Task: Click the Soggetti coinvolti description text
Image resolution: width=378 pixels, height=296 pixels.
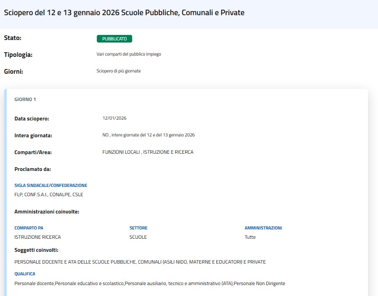Action: click(140, 262)
